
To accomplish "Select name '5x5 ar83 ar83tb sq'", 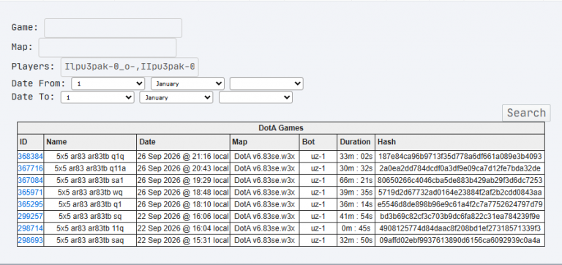I will (x=90, y=216).
